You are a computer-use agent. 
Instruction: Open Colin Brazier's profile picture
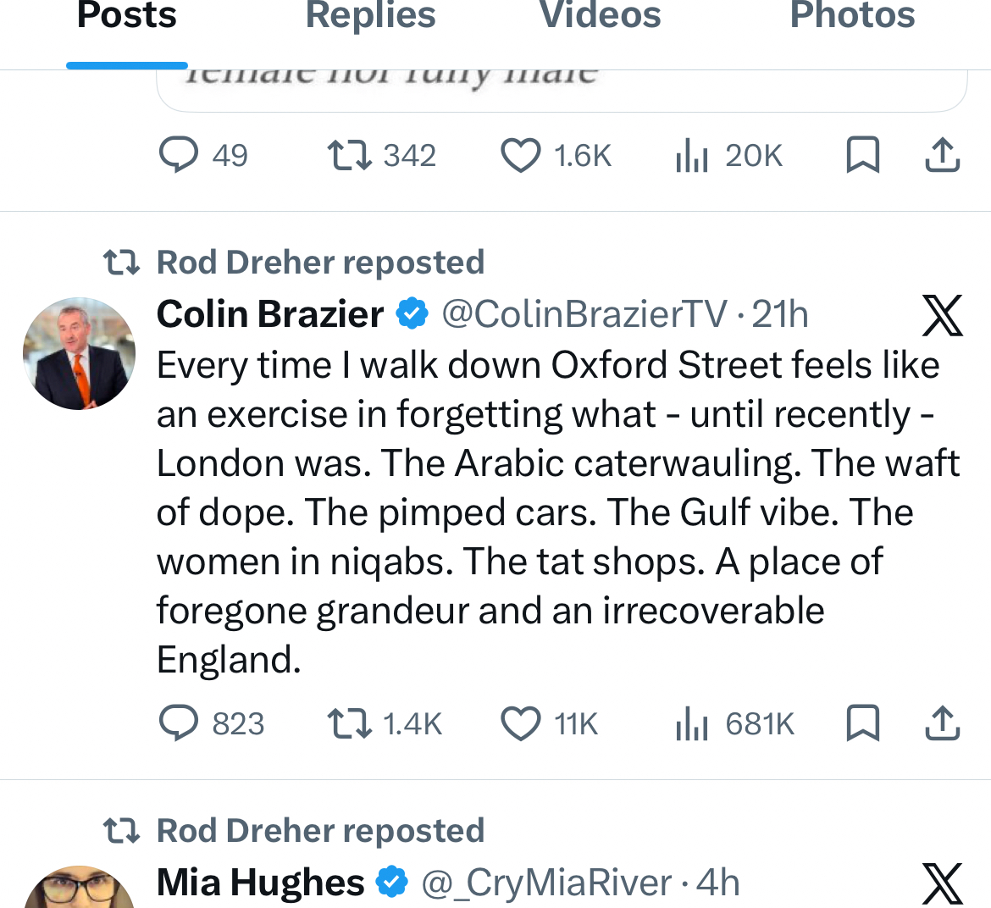point(79,353)
